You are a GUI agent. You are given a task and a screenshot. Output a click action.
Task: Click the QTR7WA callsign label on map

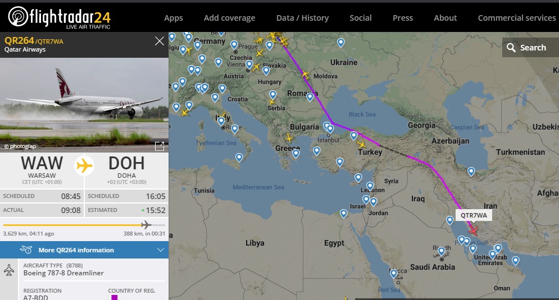(x=474, y=215)
